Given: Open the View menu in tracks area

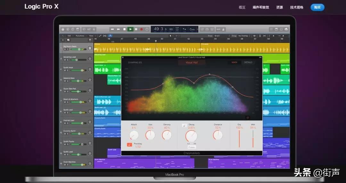Looking at the screenshot, I should tap(92, 36).
